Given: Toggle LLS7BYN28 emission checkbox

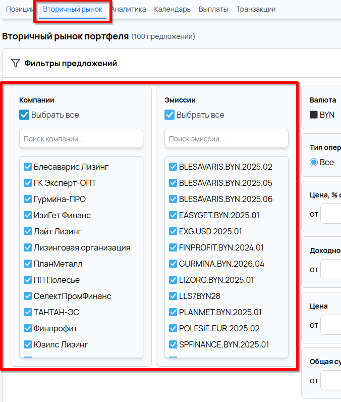Looking at the screenshot, I should 173,296.
